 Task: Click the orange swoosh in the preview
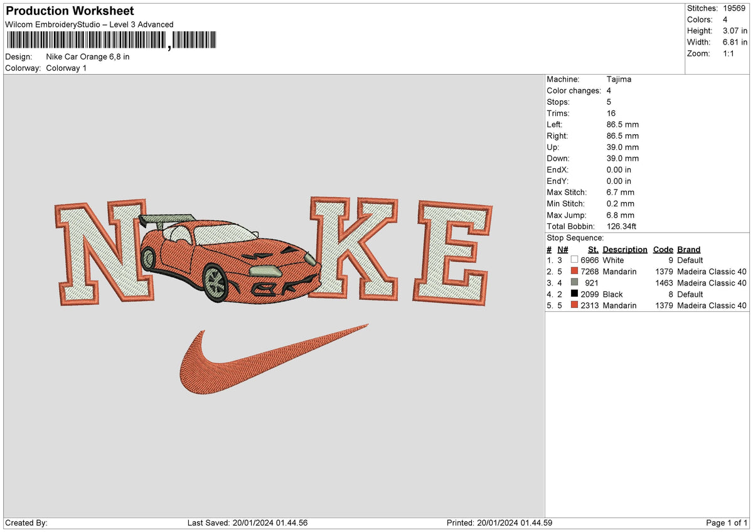(274, 360)
